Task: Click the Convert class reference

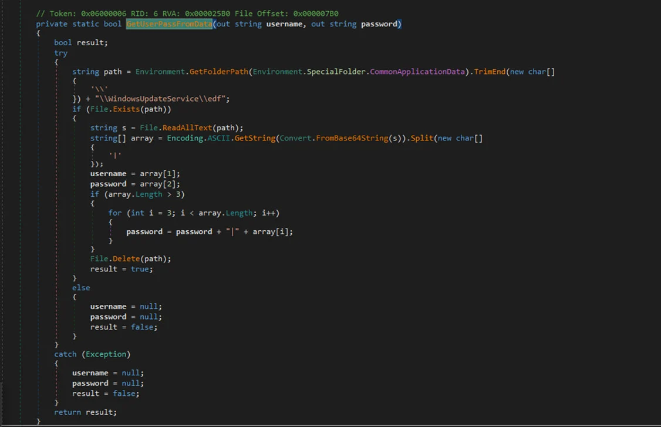Action: tap(295, 138)
